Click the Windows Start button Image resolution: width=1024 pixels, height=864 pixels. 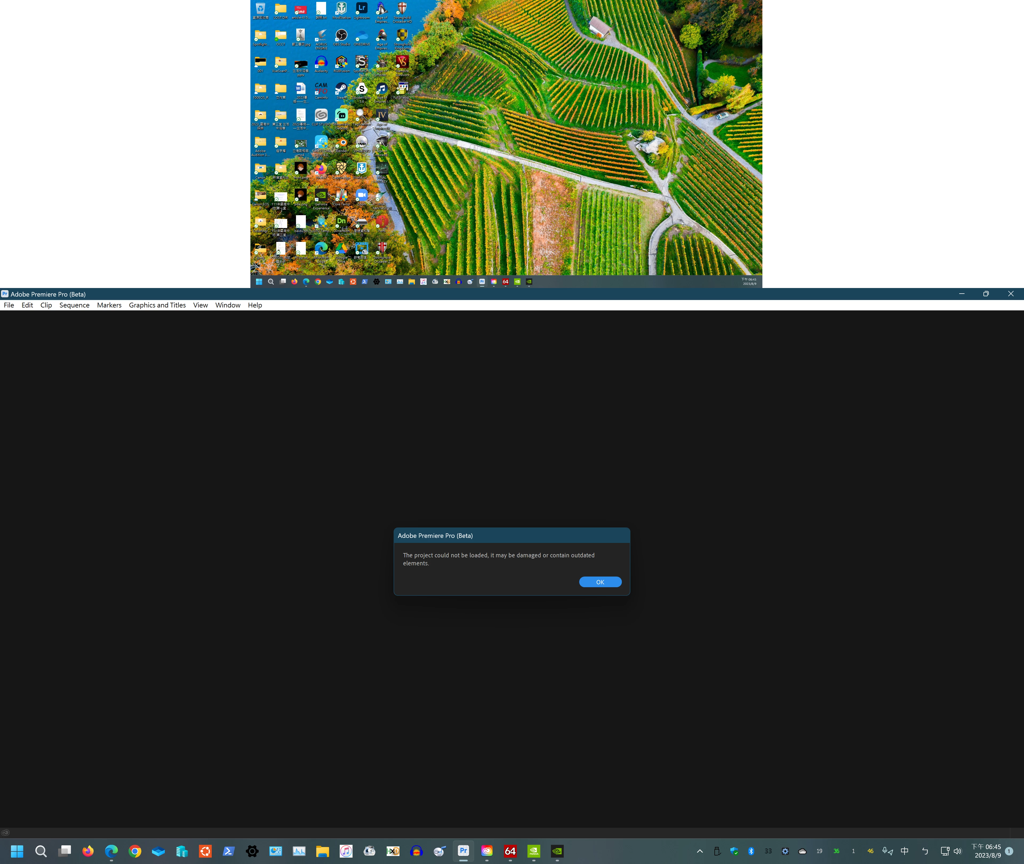coord(17,851)
